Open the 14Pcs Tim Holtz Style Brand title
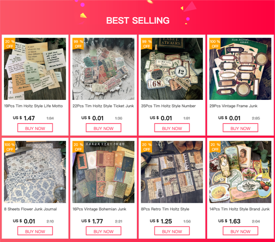 tap(239, 209)
